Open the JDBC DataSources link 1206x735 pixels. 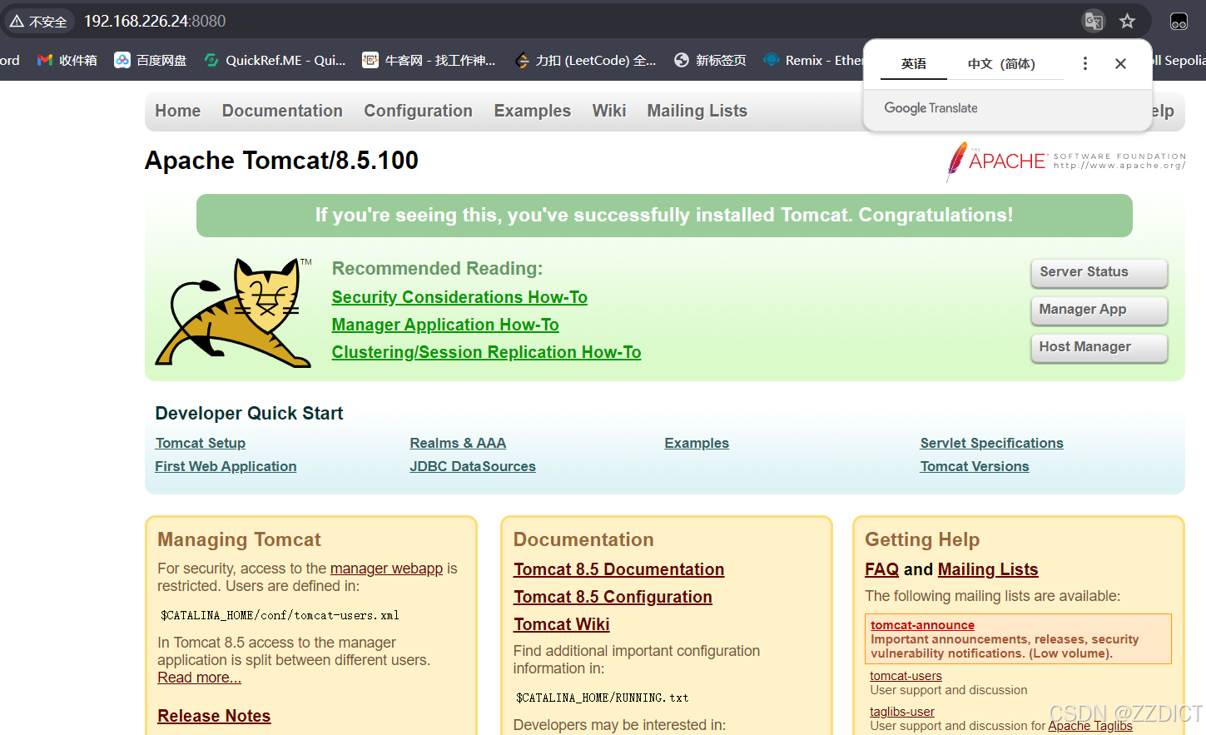pos(473,467)
